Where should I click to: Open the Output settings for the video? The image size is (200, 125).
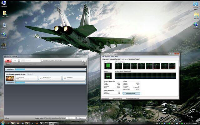click(x=27, y=78)
